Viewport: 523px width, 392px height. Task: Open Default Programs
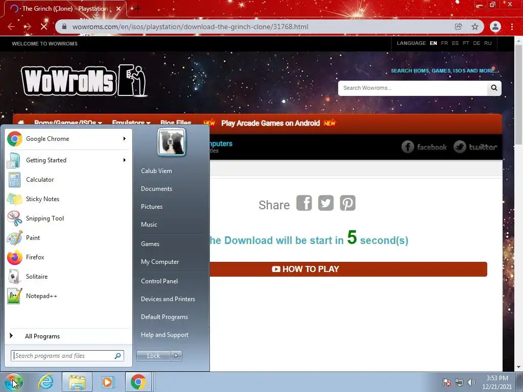tap(164, 317)
